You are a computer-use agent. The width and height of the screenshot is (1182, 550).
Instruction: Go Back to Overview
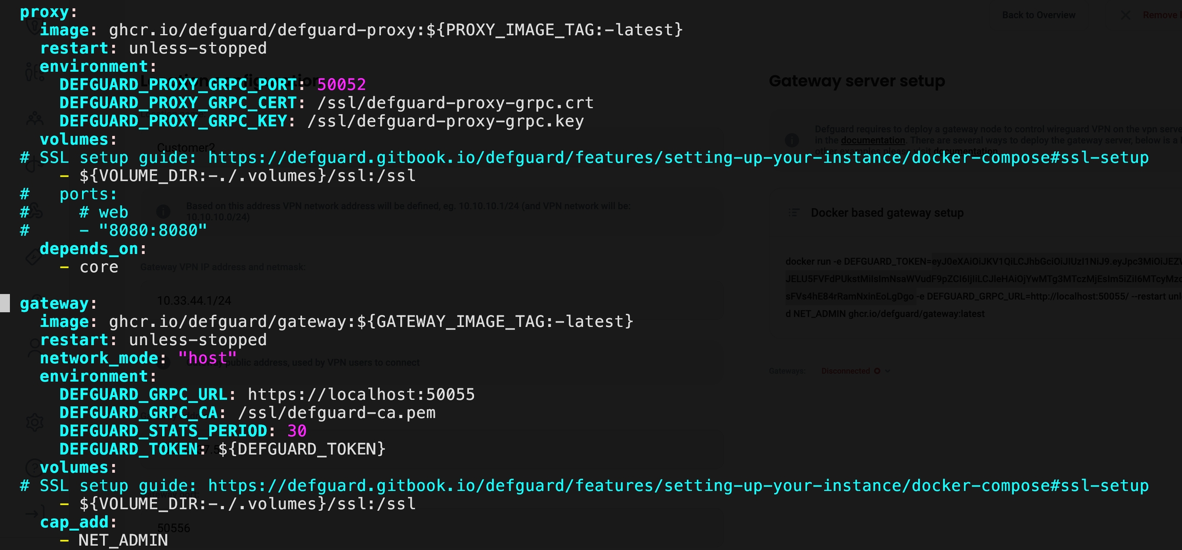pyautogui.click(x=1038, y=15)
